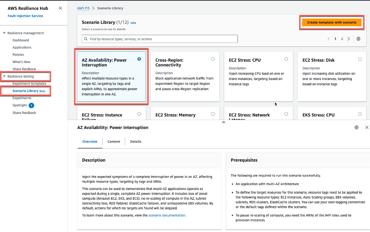Switch to the Content tab
Viewport: 370px width, 232px height.
click(114, 141)
